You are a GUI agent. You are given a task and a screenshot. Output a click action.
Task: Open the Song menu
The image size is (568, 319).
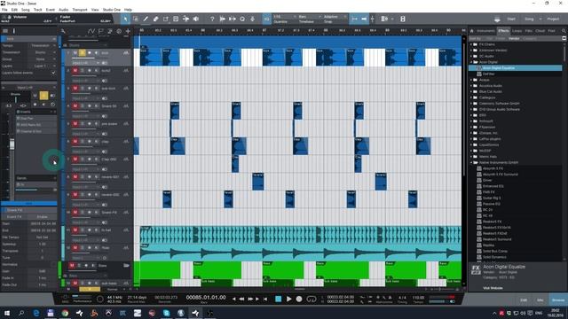pyautogui.click(x=26, y=10)
